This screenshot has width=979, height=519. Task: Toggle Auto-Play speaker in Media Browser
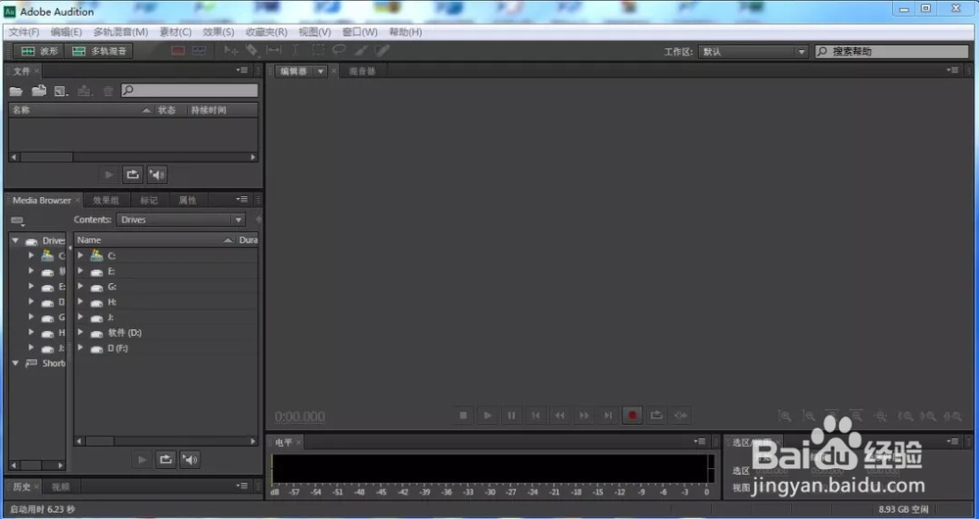[190, 459]
